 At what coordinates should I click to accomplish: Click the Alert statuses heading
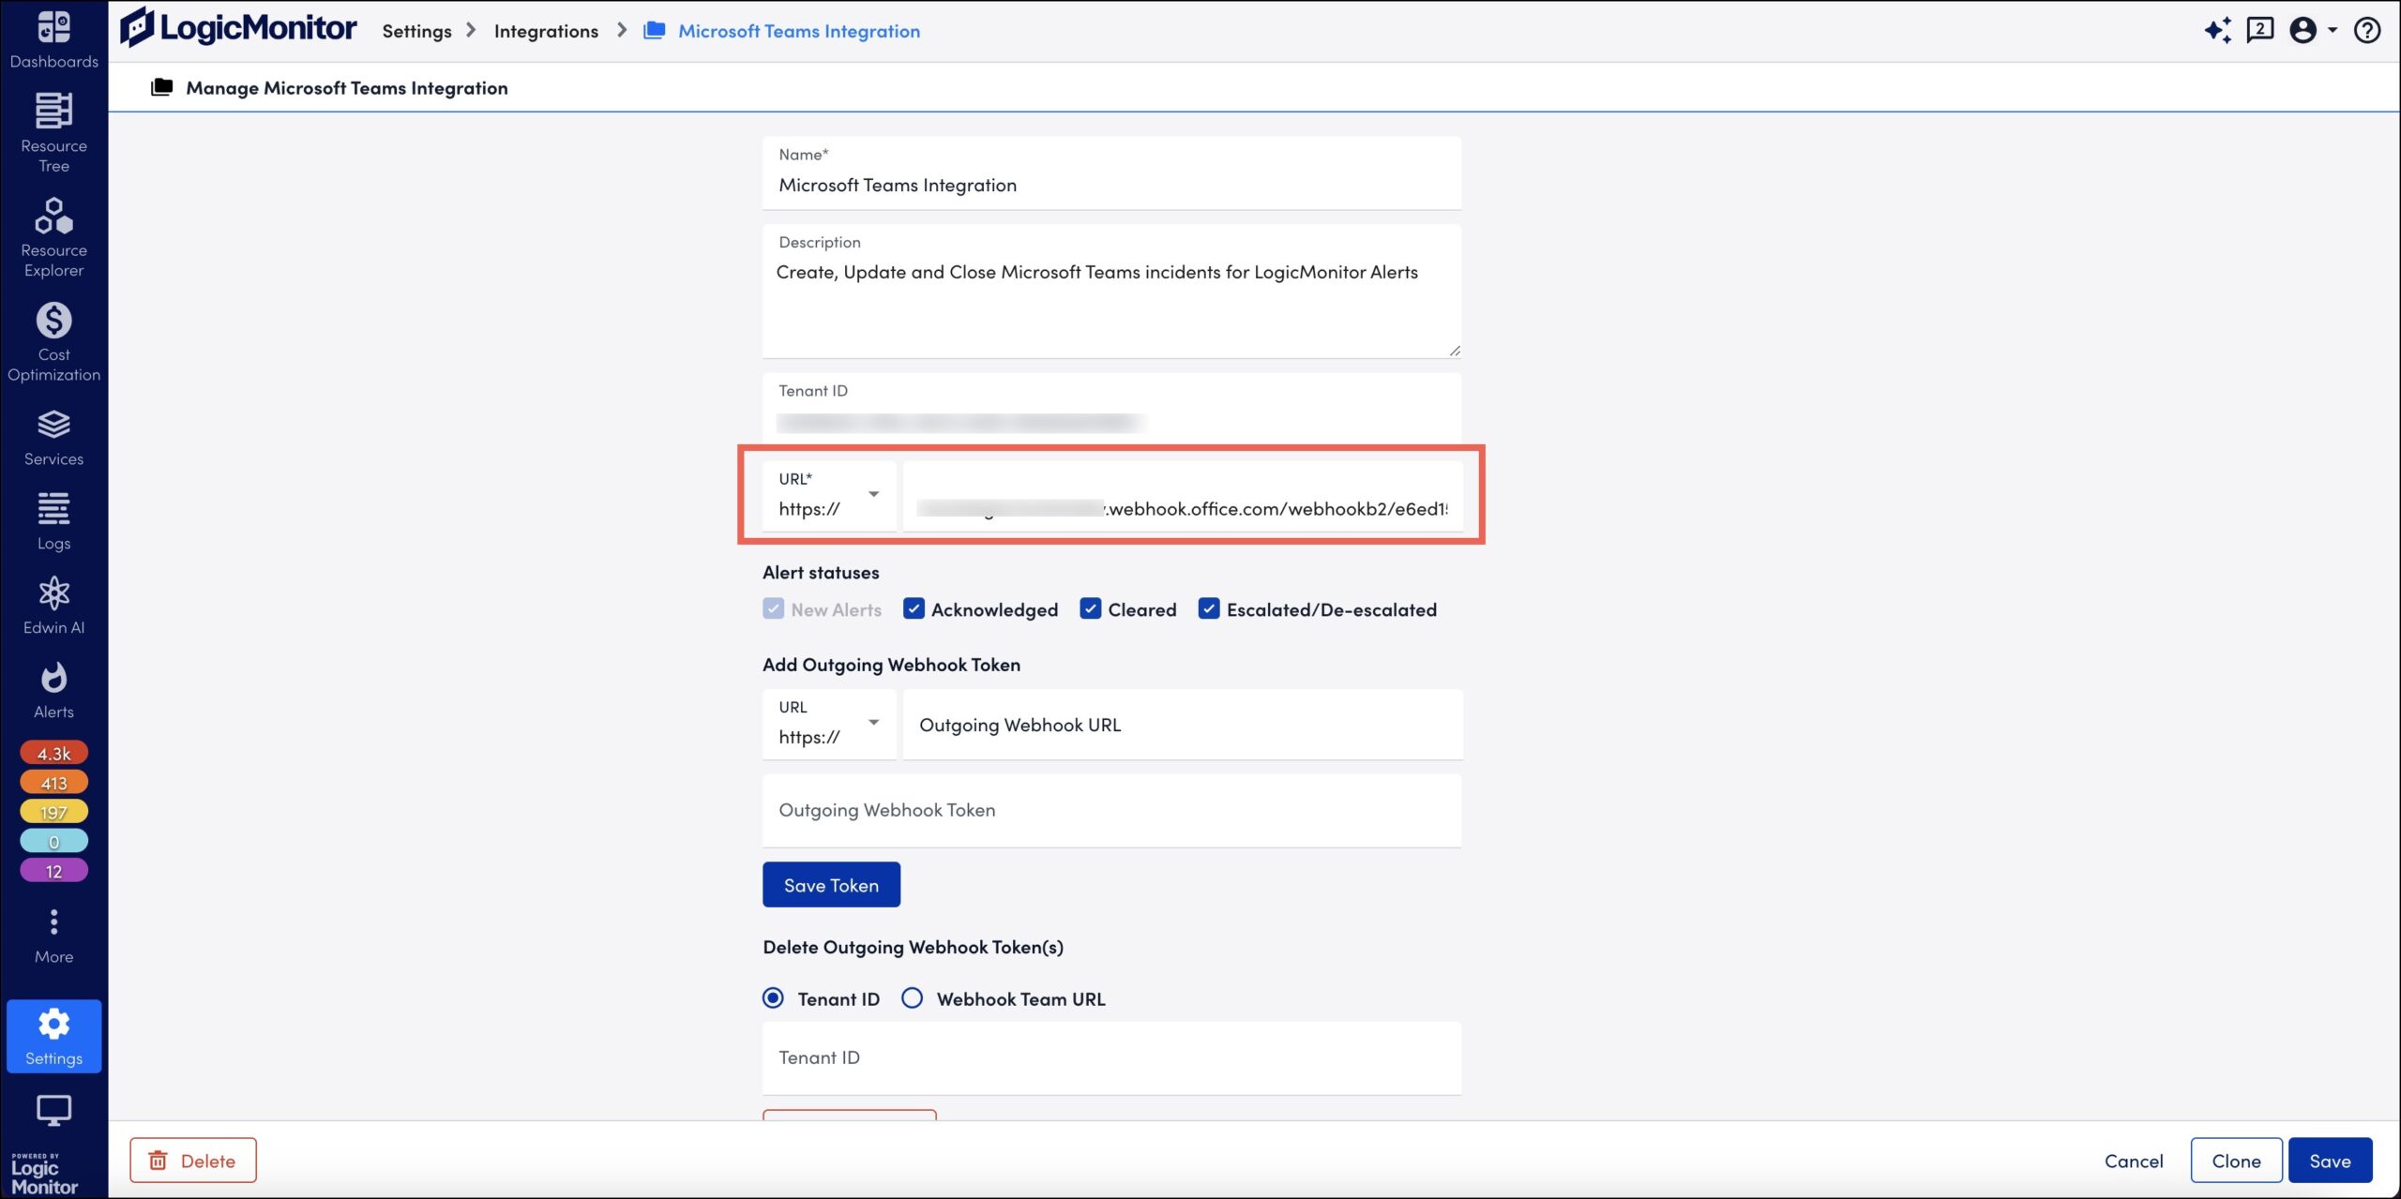(821, 572)
